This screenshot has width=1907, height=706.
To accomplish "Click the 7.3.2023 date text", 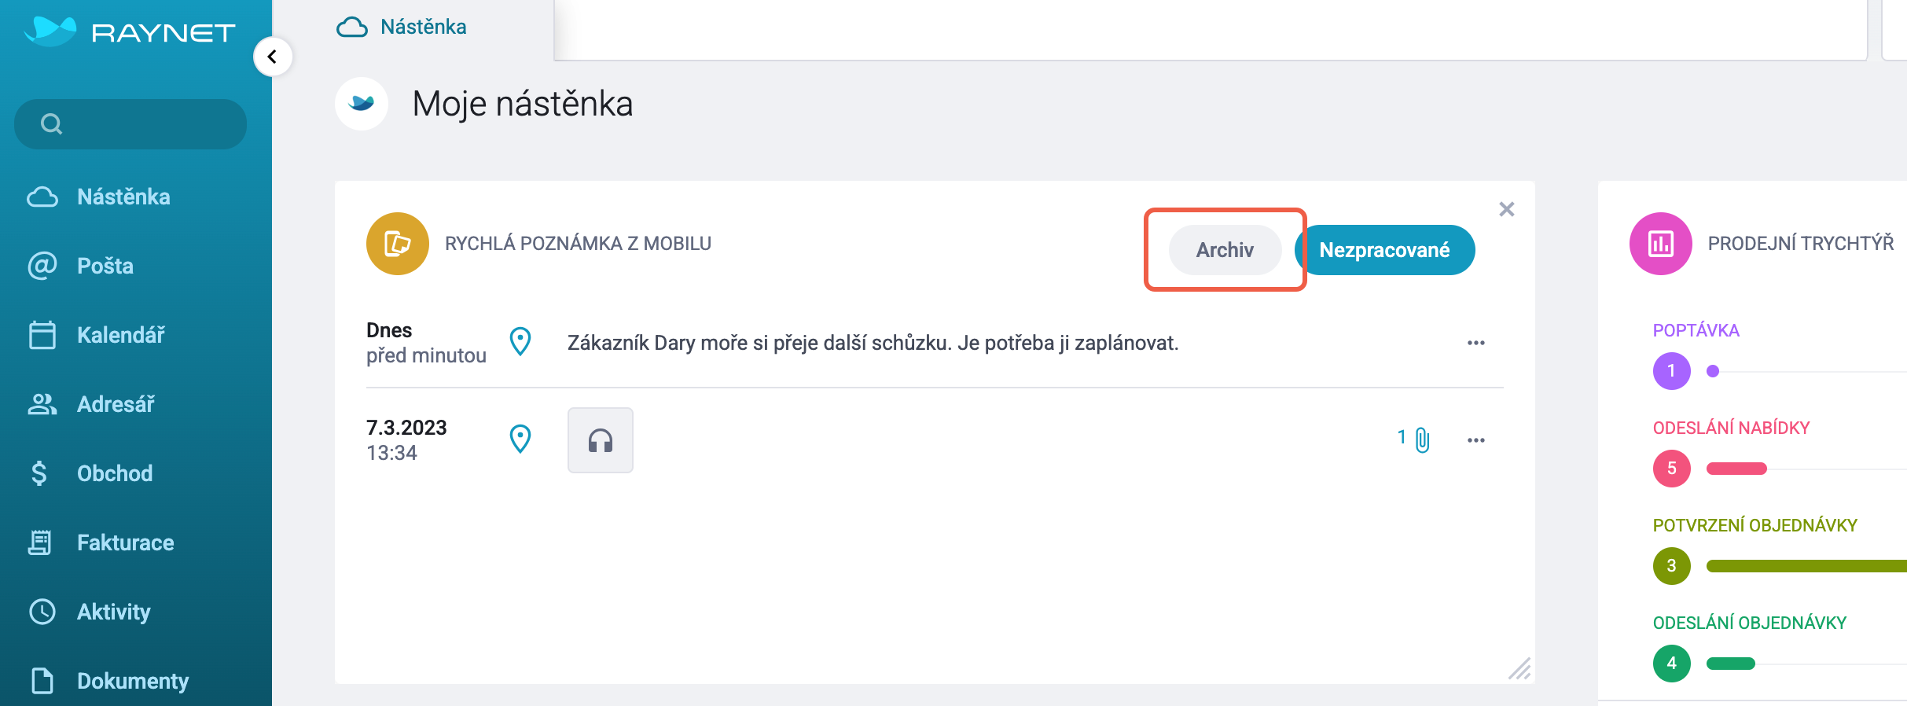I will (x=406, y=428).
